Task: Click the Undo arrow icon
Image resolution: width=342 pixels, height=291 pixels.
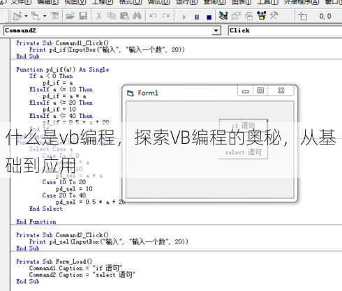Action: click(154, 16)
